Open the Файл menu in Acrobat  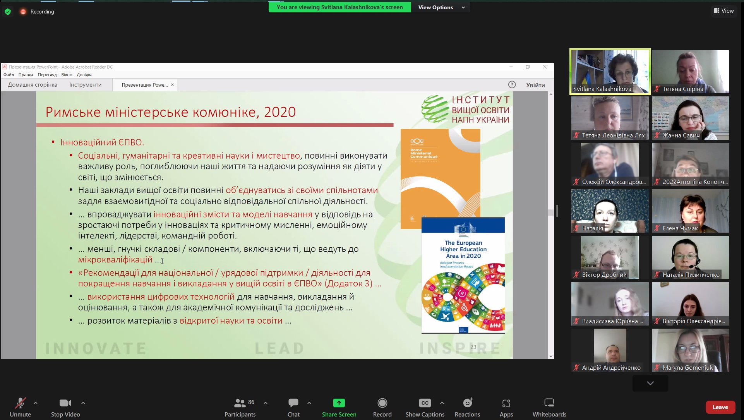(x=9, y=75)
